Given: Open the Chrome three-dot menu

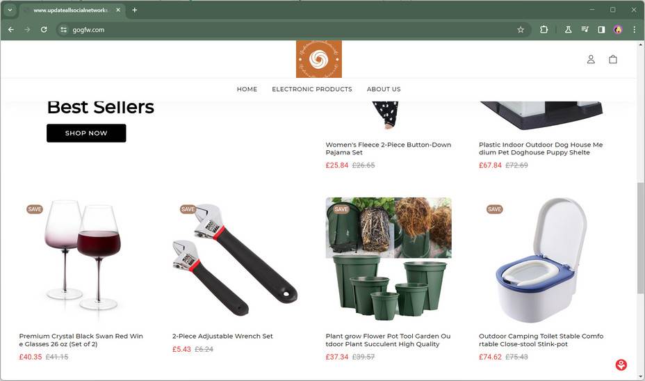Looking at the screenshot, I should point(635,30).
